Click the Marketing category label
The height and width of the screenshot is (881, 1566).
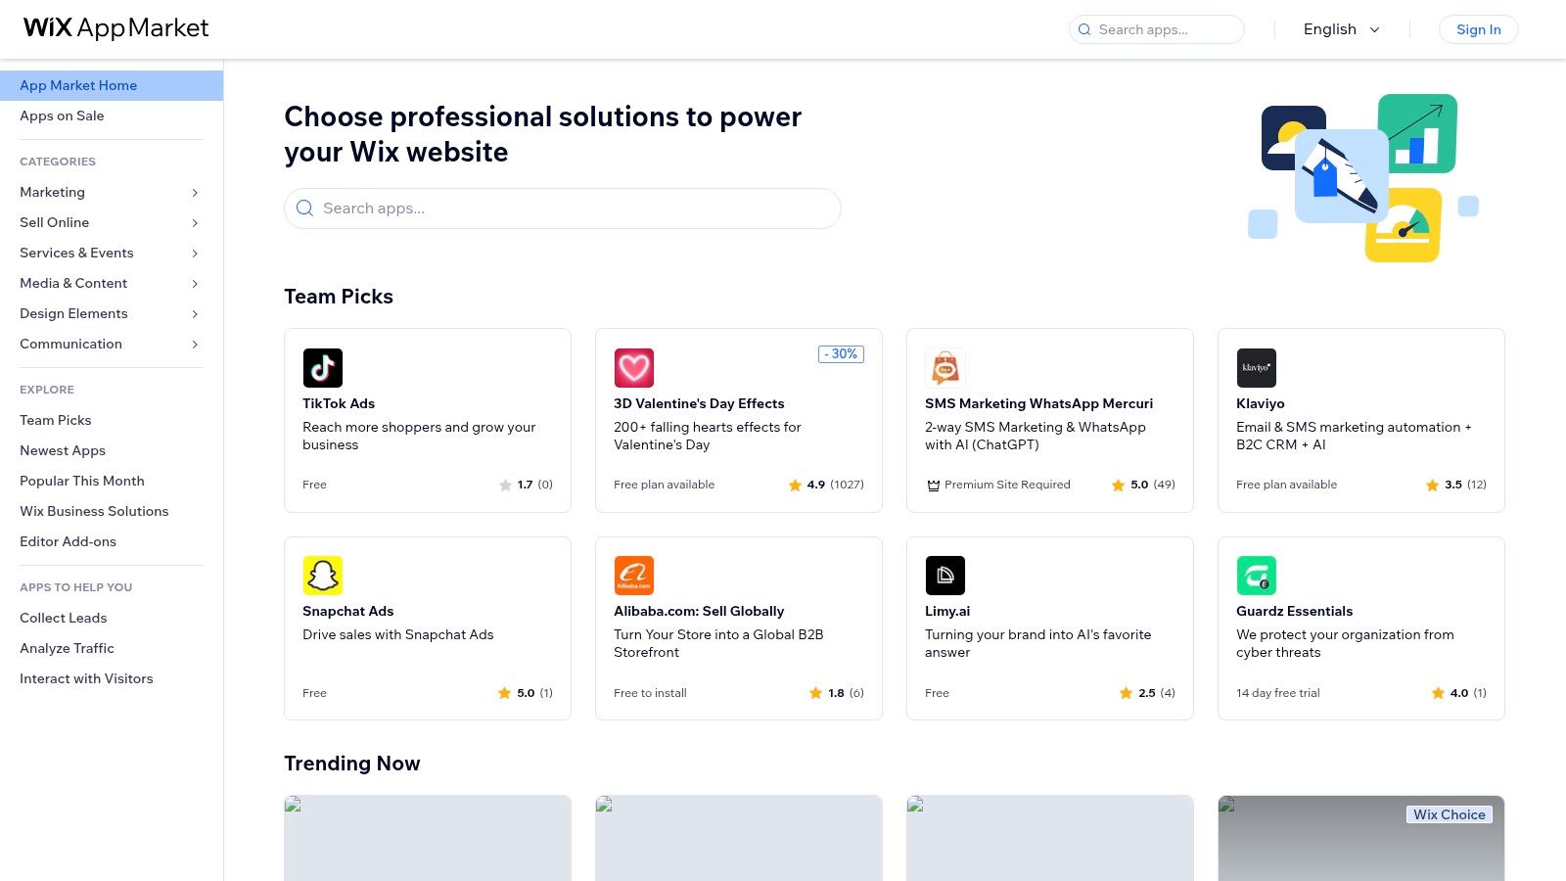(52, 192)
